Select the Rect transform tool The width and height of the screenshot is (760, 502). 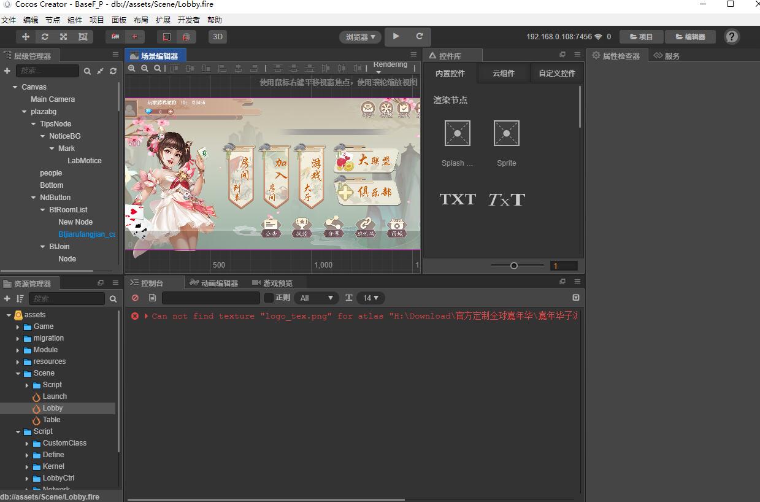pos(82,37)
